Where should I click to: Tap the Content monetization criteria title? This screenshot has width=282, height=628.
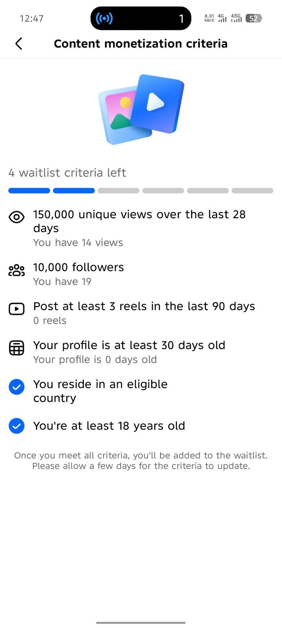point(141,44)
